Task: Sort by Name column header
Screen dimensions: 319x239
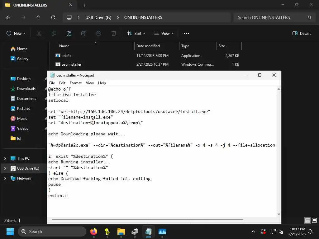Action: (64, 46)
